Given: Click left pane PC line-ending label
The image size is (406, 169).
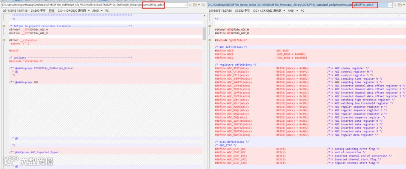Looking at the screenshot, I should pyautogui.click(x=107, y=11).
